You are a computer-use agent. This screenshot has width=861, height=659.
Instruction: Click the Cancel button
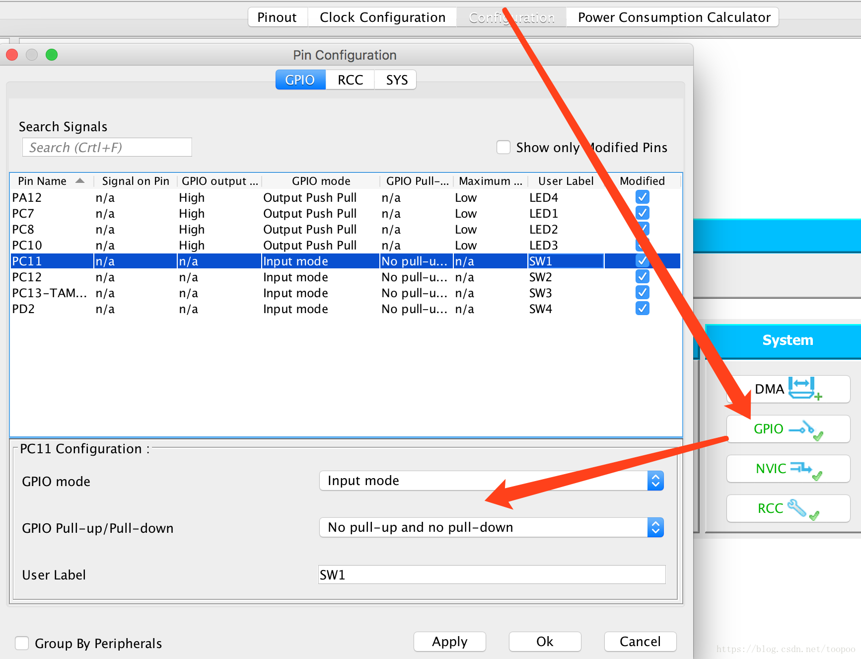click(x=640, y=642)
